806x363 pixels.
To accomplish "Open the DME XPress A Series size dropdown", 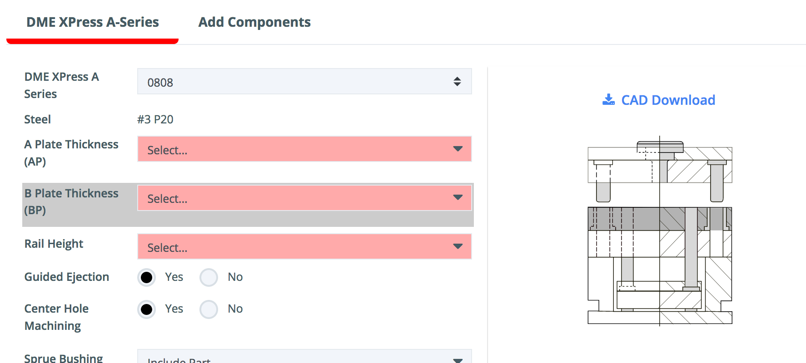I will coord(304,82).
